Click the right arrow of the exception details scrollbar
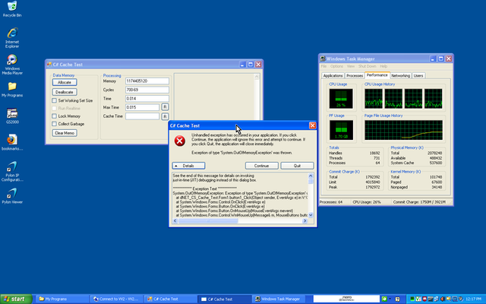The image size is (486, 304). pos(305,221)
